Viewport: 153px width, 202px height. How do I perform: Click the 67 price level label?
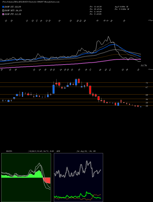pyautogui.click(x=147, y=88)
